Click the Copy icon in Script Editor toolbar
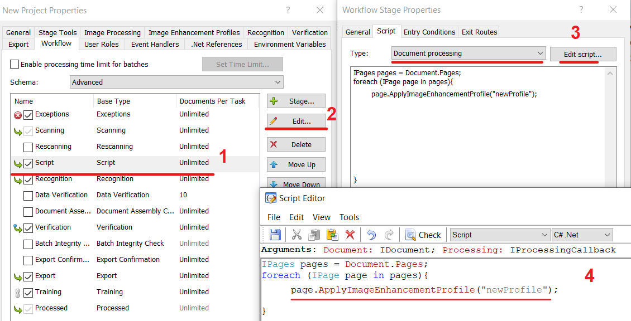The width and height of the screenshot is (631, 321). tap(315, 235)
